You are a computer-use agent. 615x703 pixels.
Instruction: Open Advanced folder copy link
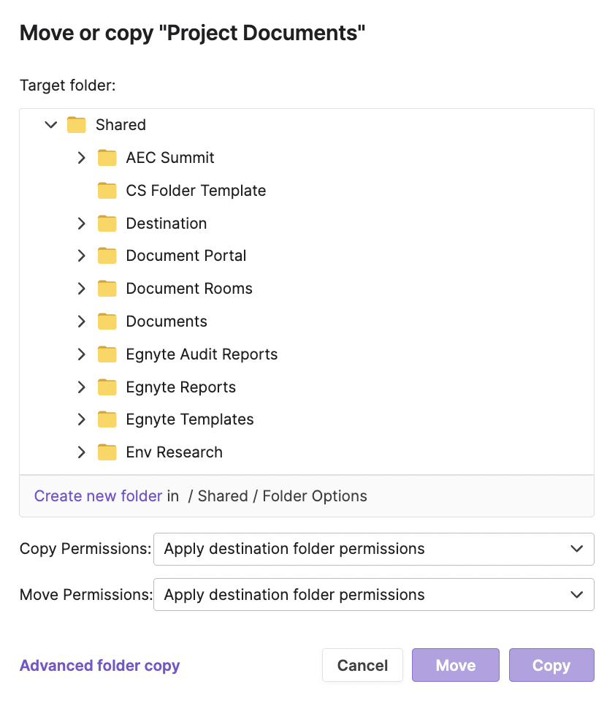click(99, 666)
